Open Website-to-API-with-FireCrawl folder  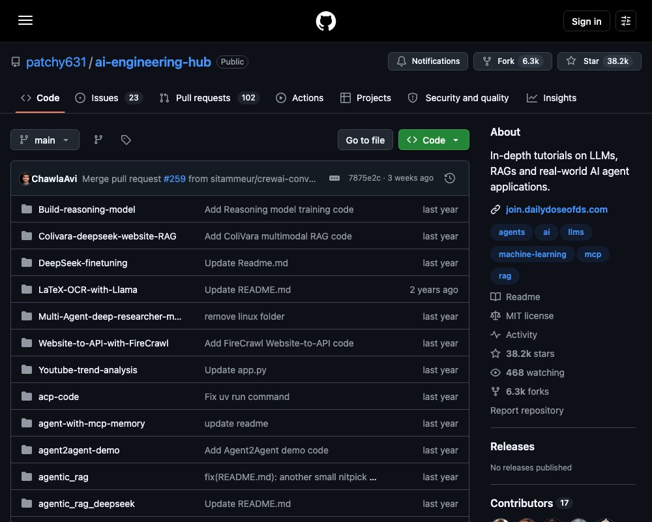(x=104, y=343)
